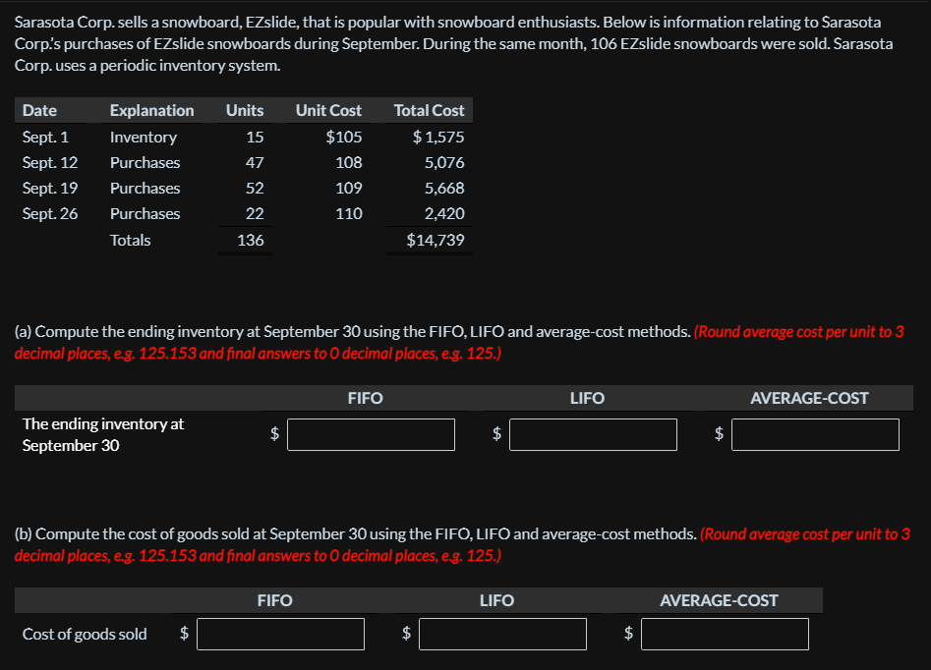Click the total cost '5,076'
The width and height of the screenshot is (931, 670).
coord(444,163)
